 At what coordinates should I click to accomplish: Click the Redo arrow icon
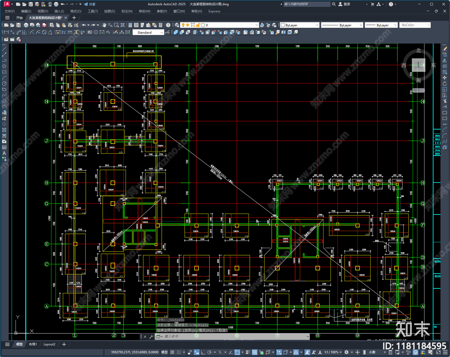(x=93, y=25)
